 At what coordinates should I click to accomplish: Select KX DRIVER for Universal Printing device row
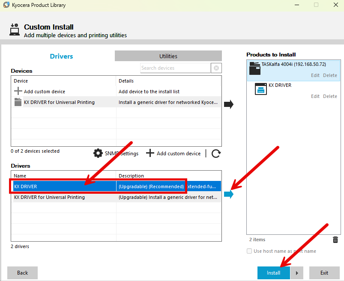[116, 102]
